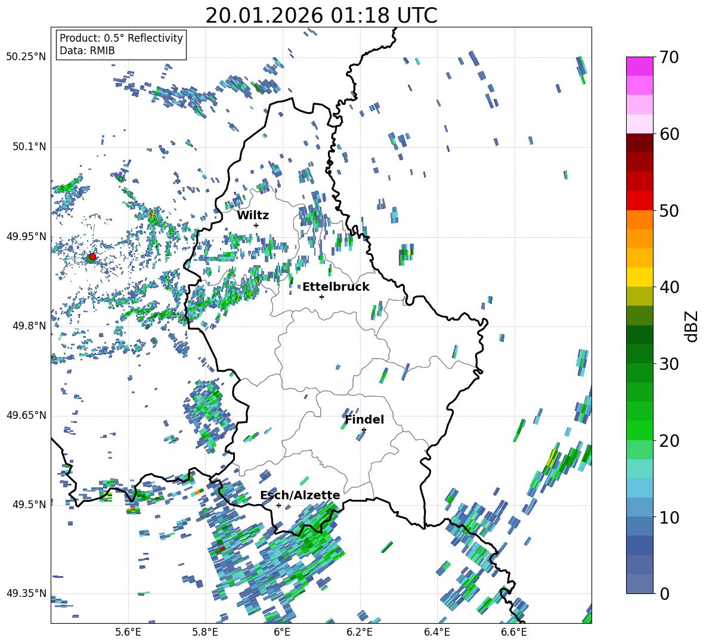
Task: Click the 10 tick label on colorbar
Action: [669, 517]
